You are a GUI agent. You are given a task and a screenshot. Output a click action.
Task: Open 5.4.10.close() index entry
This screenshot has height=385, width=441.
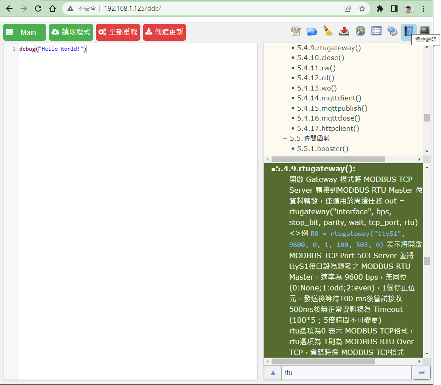(320, 58)
